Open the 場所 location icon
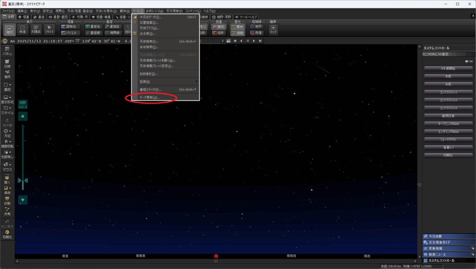476x269 pixels. pyautogui.click(x=7, y=74)
